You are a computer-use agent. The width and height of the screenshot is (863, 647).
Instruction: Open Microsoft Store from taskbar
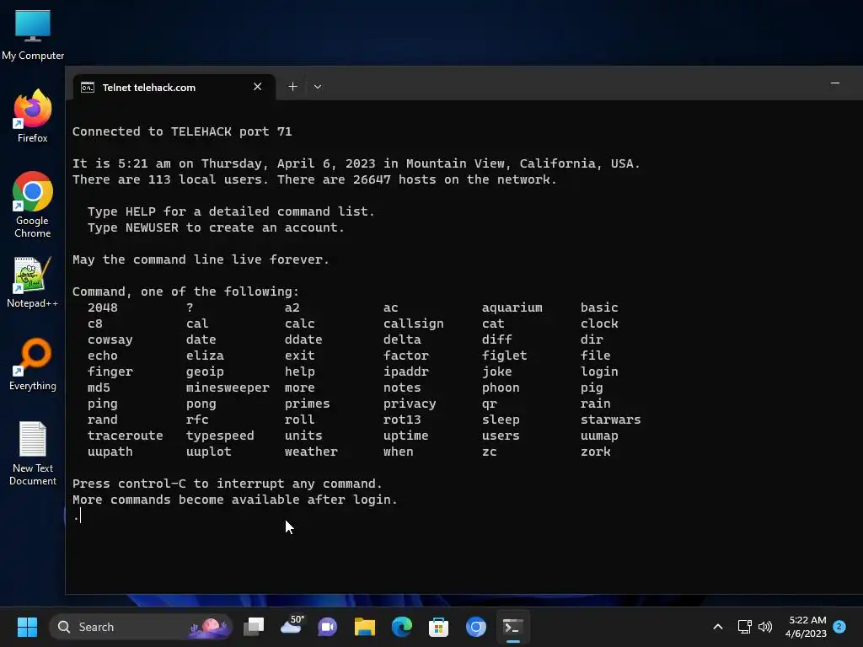pyautogui.click(x=438, y=627)
